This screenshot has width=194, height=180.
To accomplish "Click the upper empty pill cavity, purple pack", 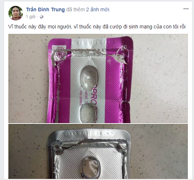I will 89,77.
